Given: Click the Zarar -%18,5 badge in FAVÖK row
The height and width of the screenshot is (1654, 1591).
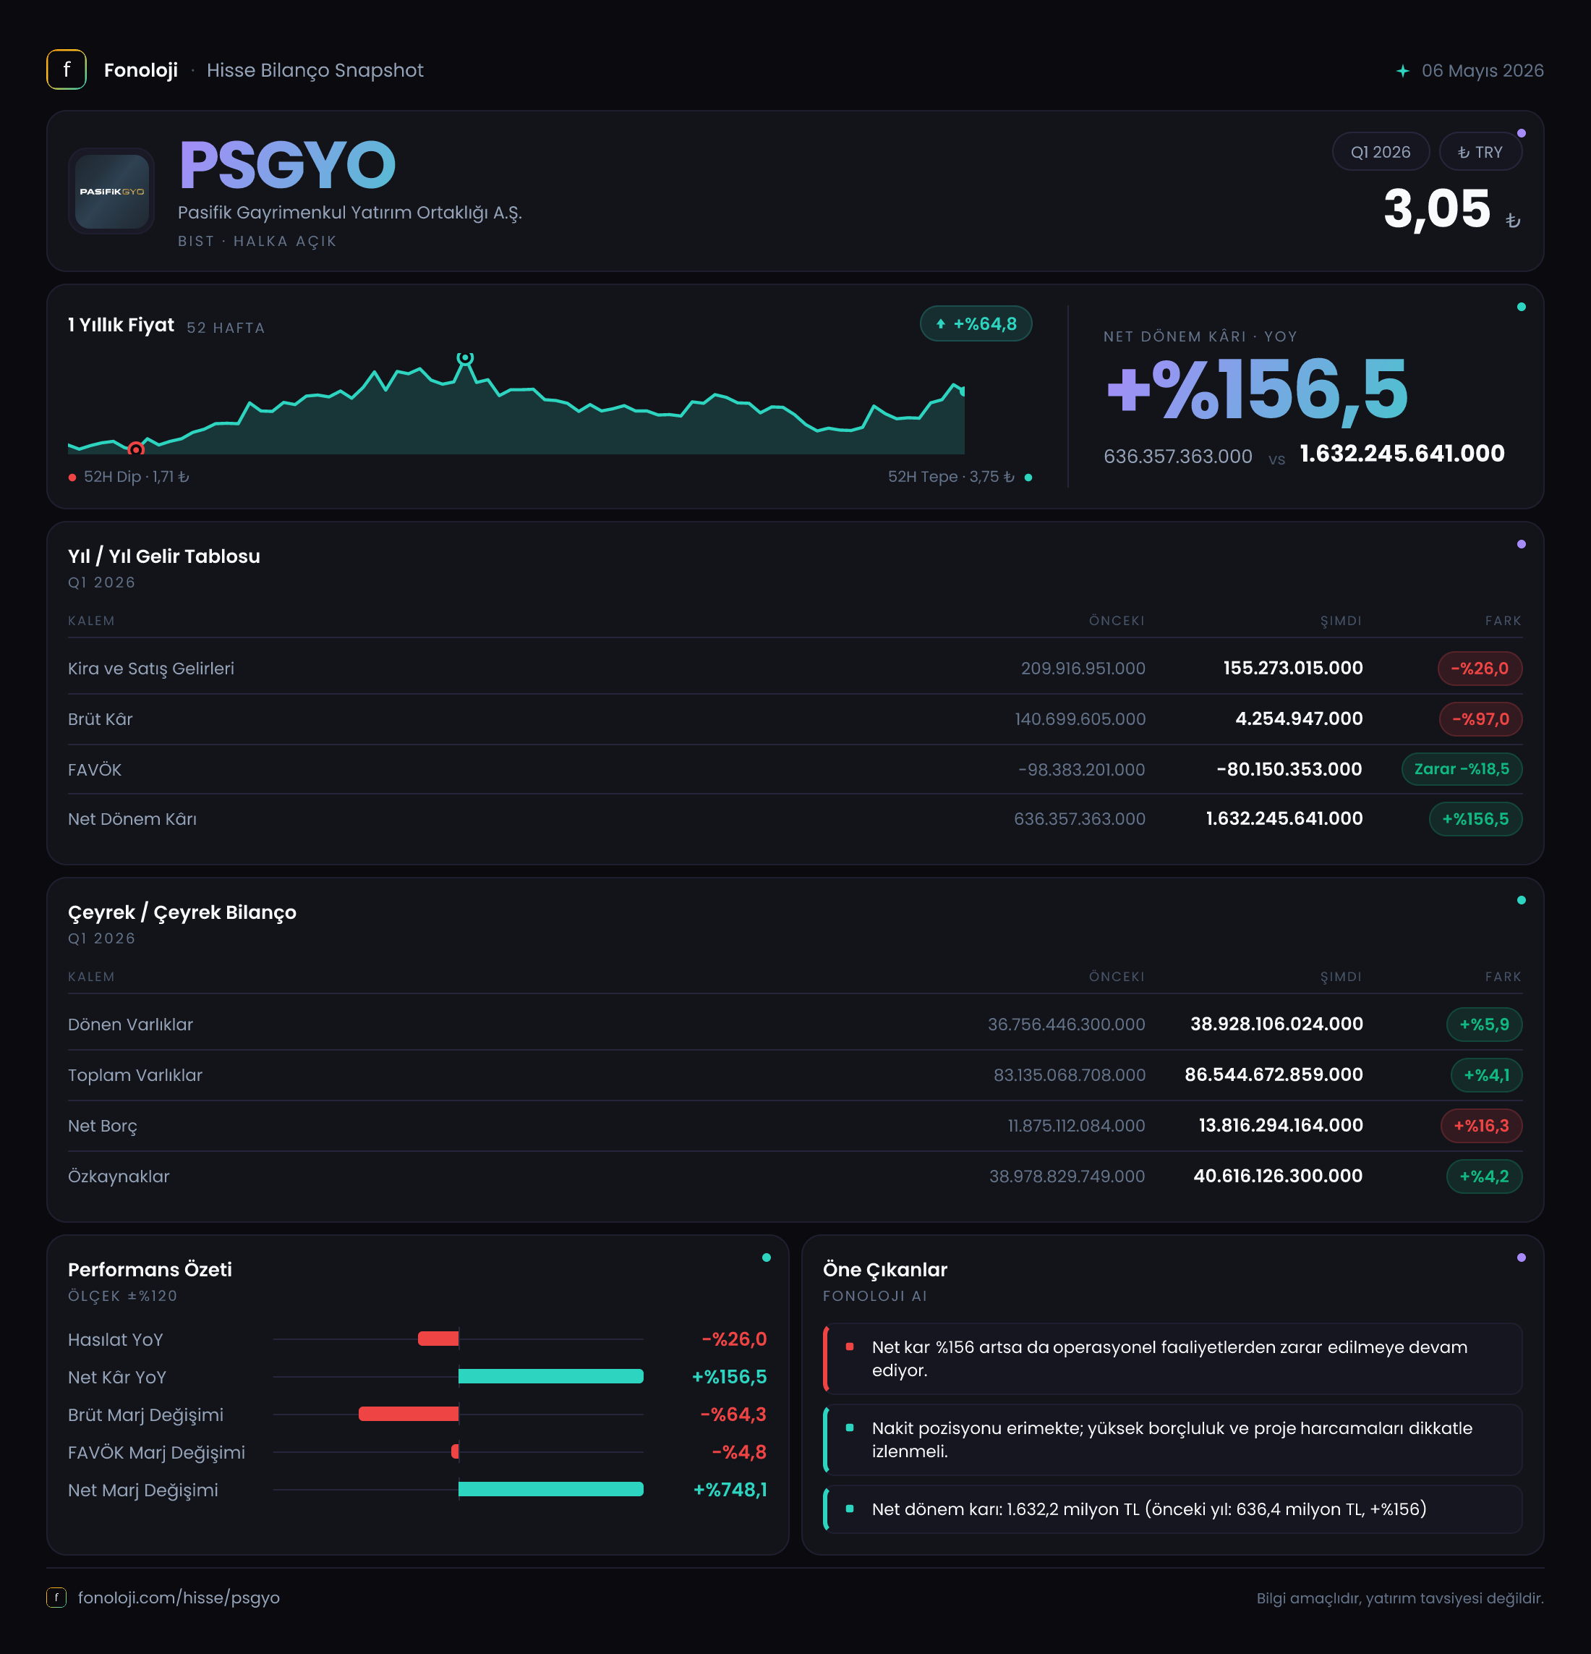Looking at the screenshot, I should tap(1462, 769).
